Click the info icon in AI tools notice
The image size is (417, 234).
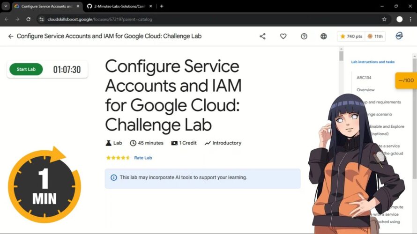(113, 177)
